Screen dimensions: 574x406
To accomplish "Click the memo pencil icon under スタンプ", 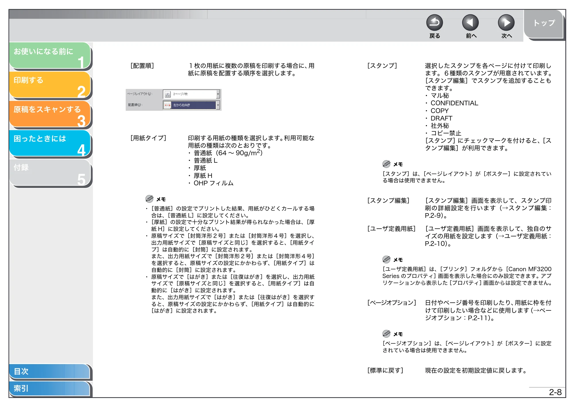I will (386, 164).
